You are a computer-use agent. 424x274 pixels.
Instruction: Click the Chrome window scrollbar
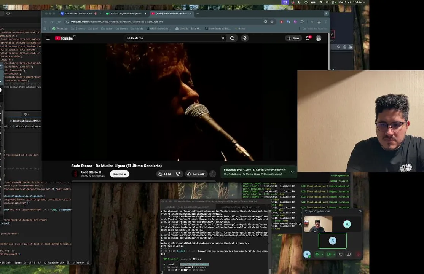click(x=329, y=51)
